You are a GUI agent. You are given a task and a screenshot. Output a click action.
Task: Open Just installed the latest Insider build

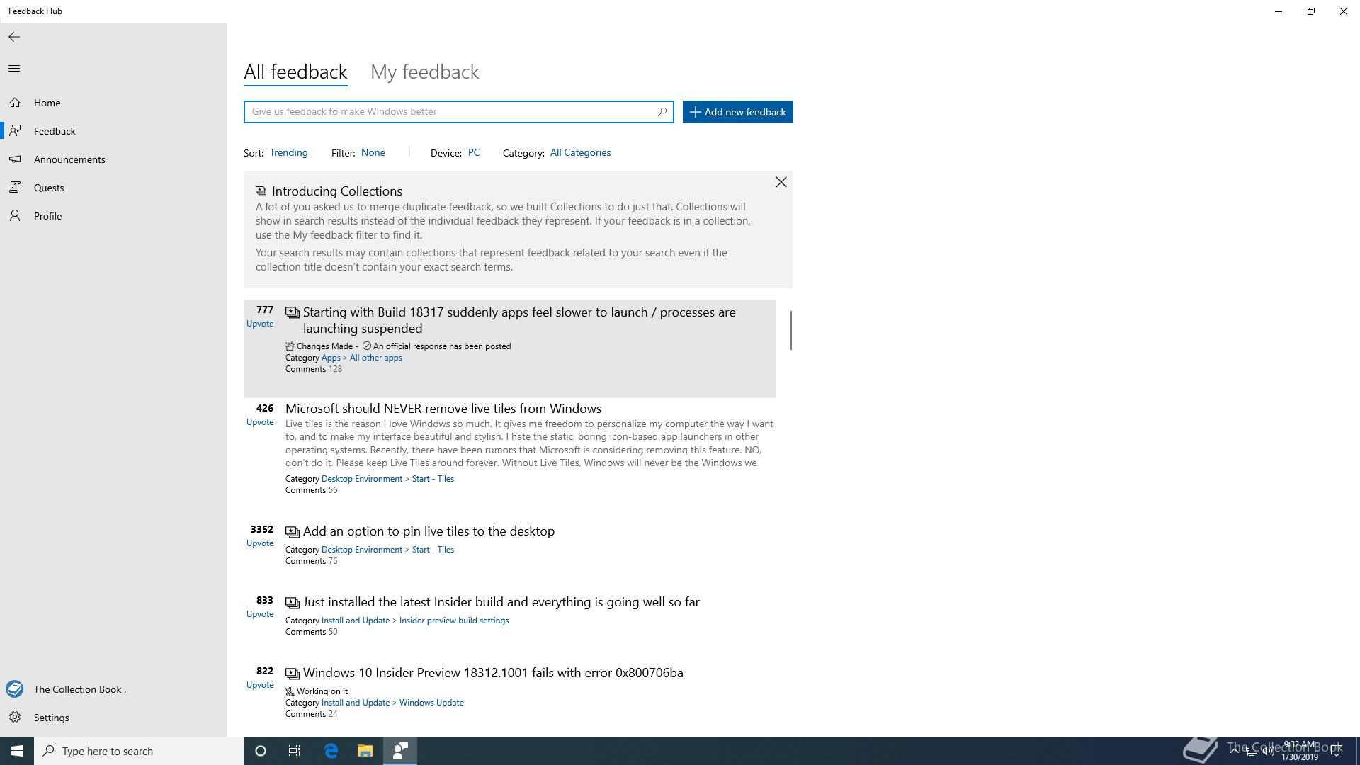[501, 602]
